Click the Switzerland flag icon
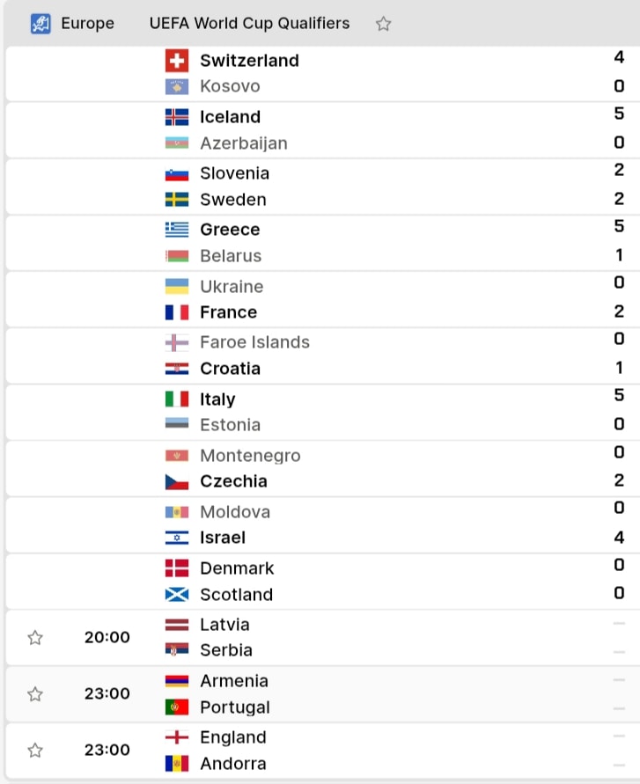Image resolution: width=640 pixels, height=784 pixels. point(177,61)
